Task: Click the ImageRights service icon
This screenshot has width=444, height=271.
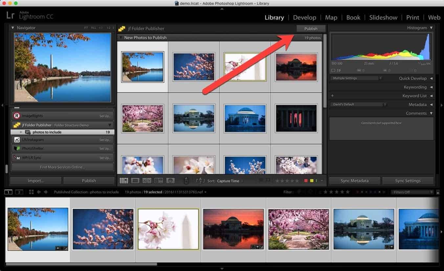Action: 17,116
